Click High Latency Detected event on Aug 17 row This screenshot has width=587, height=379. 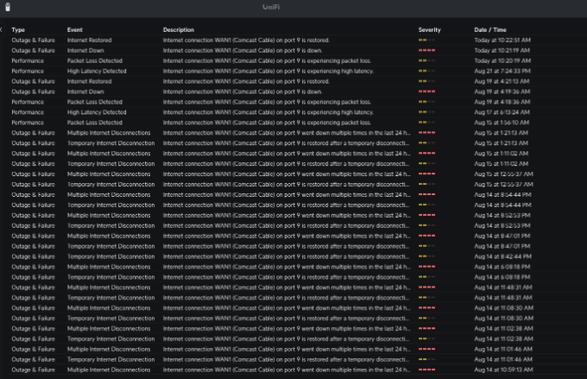coord(97,112)
